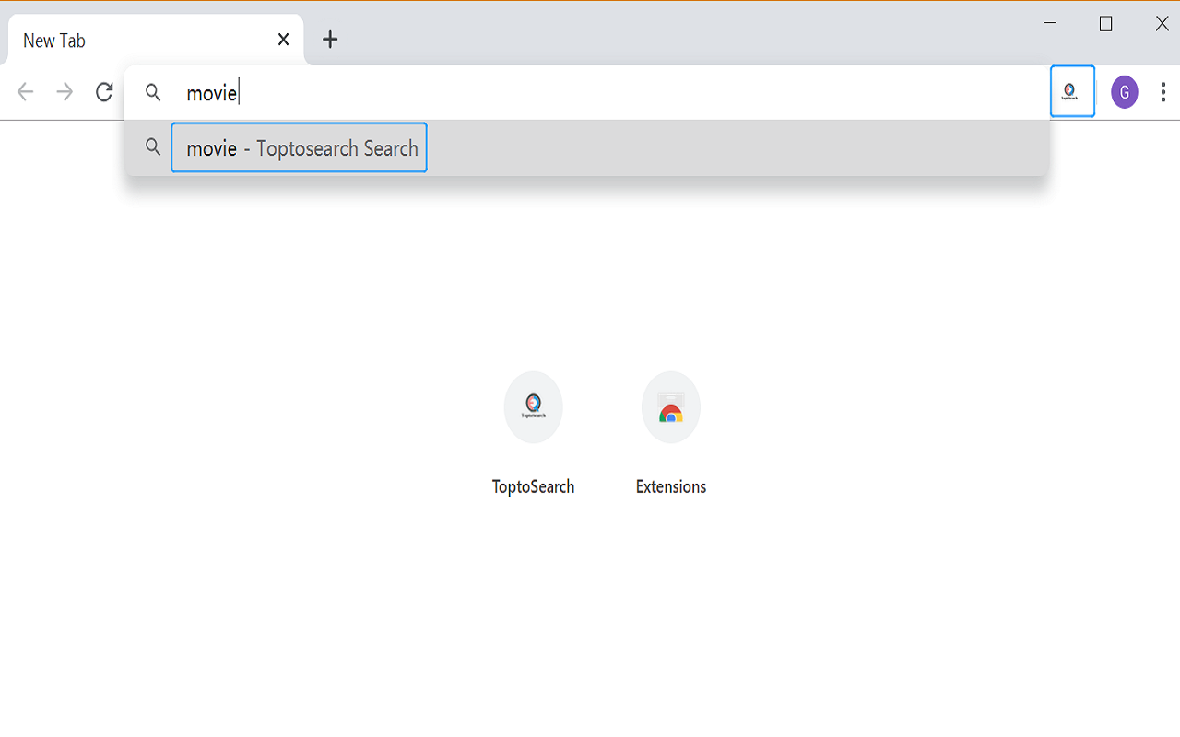Switch to the New Tab tab
This screenshot has height=737, width=1180.
(x=138, y=40)
